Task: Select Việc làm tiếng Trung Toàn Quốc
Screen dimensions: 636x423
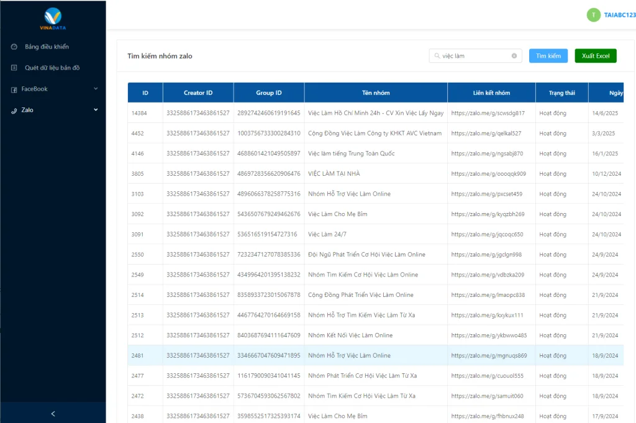Action: coord(352,153)
